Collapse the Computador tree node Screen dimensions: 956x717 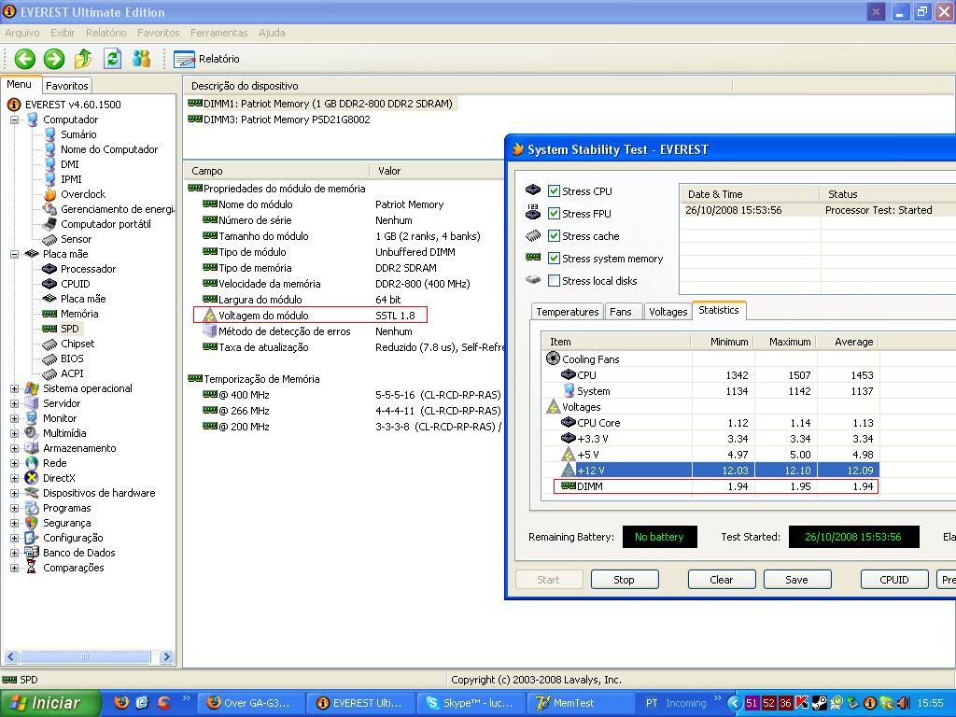click(x=14, y=119)
